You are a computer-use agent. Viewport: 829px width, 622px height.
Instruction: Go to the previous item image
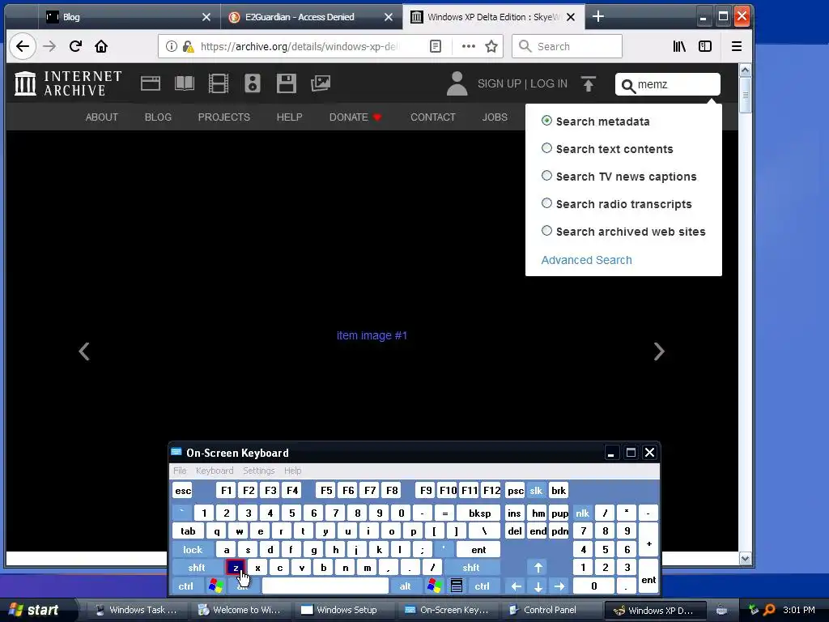84,351
